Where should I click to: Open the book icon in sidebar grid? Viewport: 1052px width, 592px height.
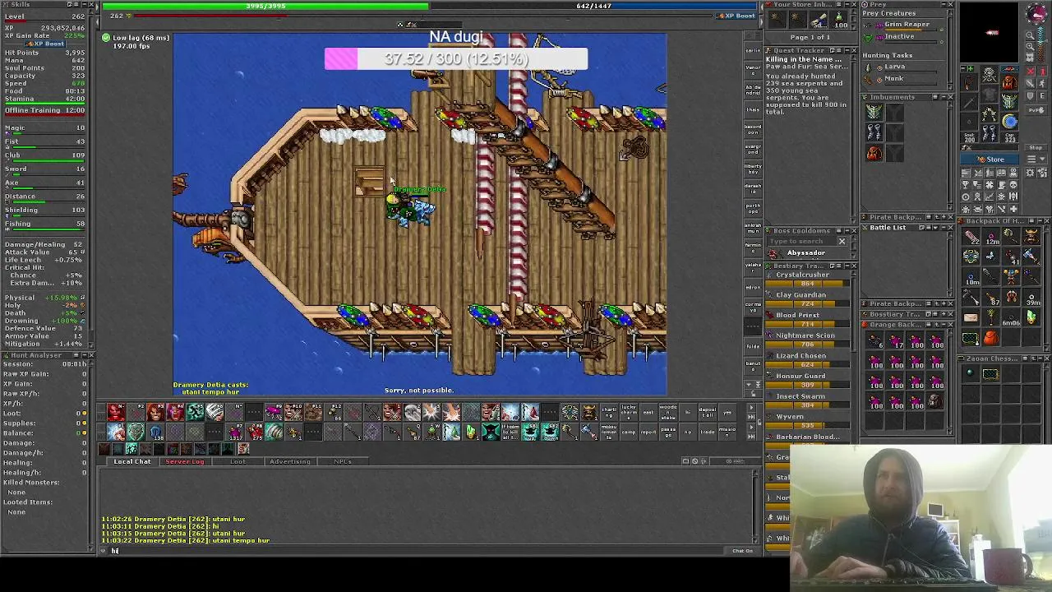tap(1001, 173)
